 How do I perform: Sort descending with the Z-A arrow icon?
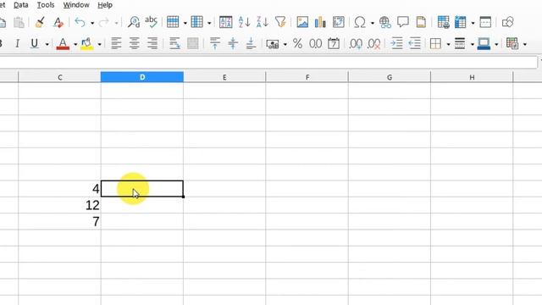click(263, 22)
